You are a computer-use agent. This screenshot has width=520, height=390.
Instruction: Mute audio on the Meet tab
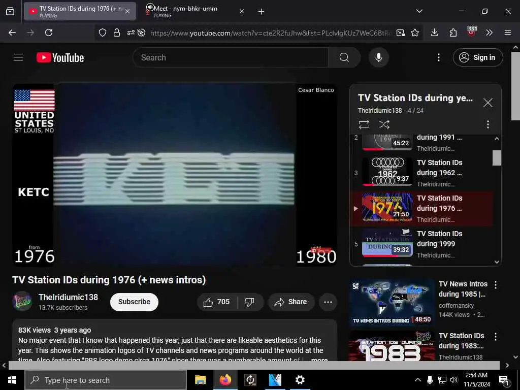(x=150, y=7)
